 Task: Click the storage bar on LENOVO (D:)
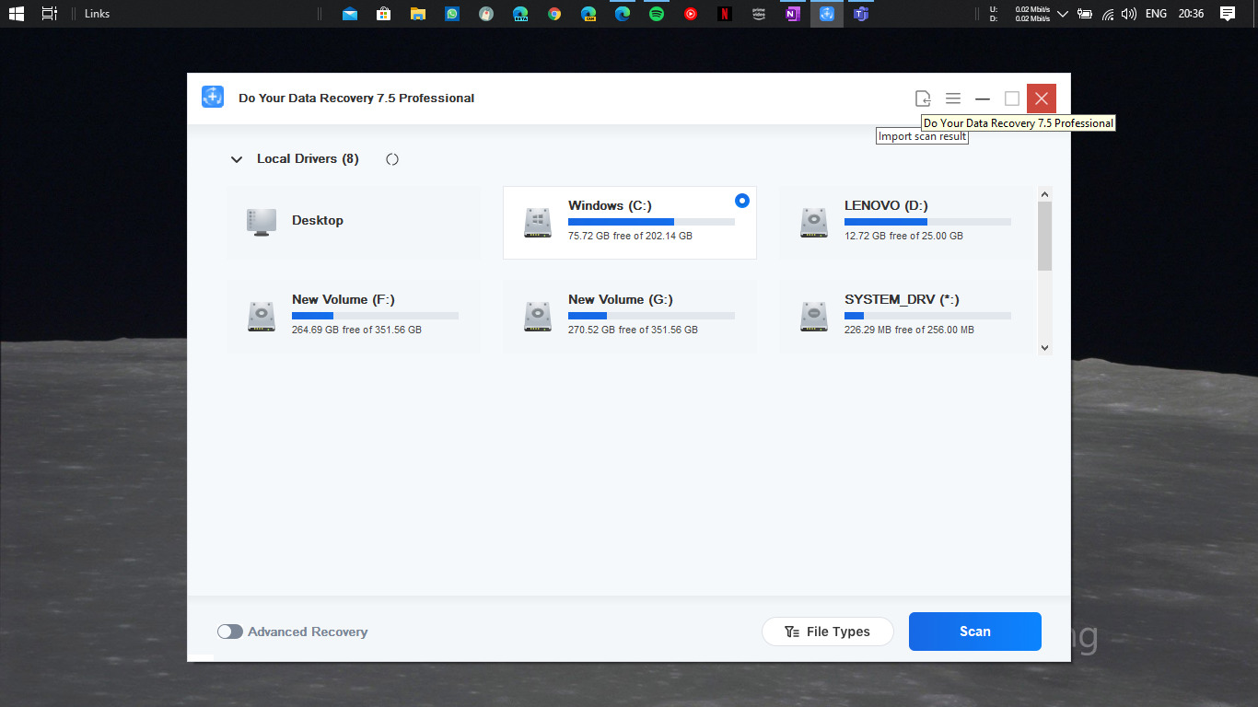pyautogui.click(x=927, y=221)
